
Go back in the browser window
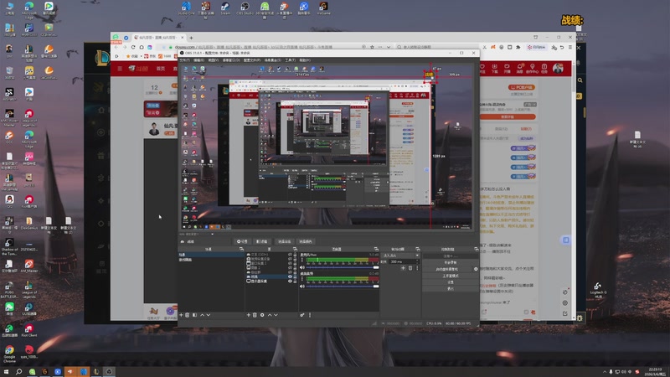pos(116,47)
